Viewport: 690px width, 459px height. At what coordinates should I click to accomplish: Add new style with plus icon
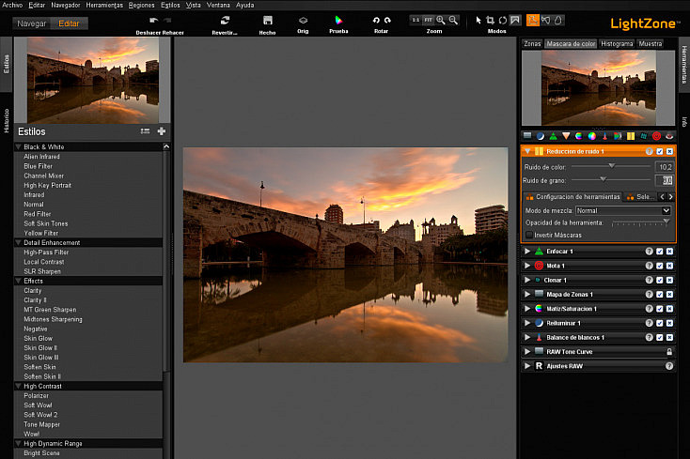point(162,130)
